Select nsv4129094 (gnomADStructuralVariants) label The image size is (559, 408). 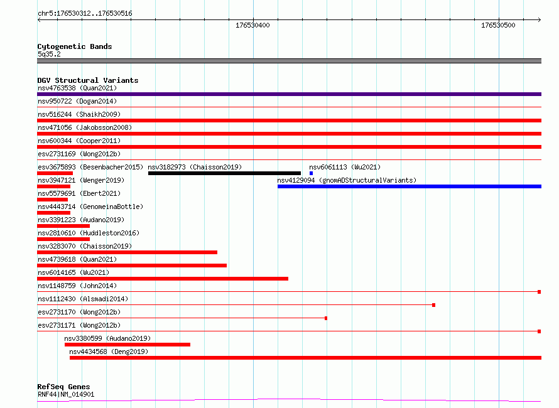(x=347, y=180)
